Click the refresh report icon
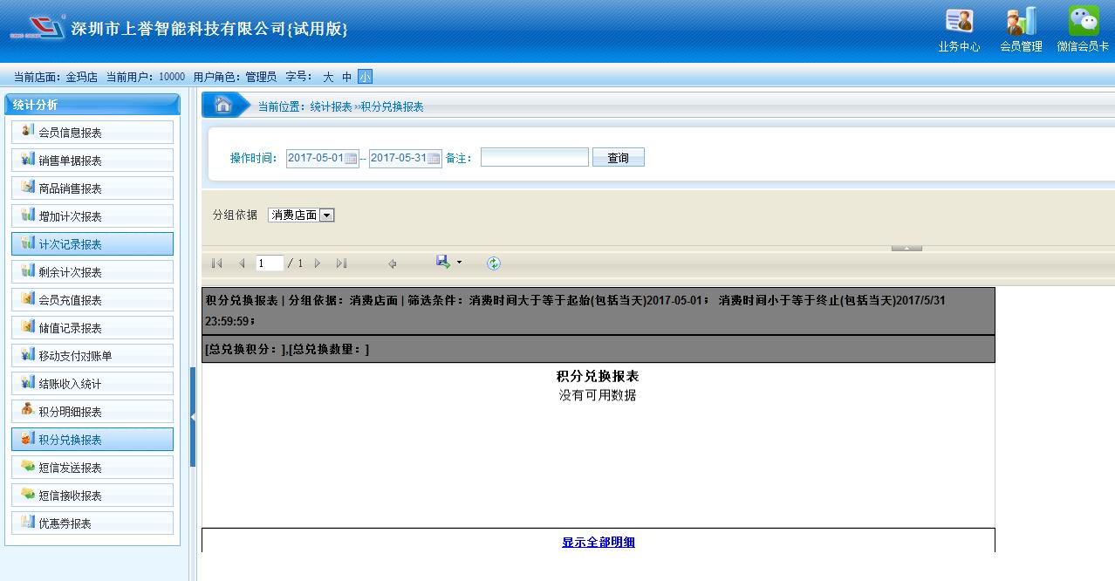This screenshot has height=581, width=1115. pos(494,263)
